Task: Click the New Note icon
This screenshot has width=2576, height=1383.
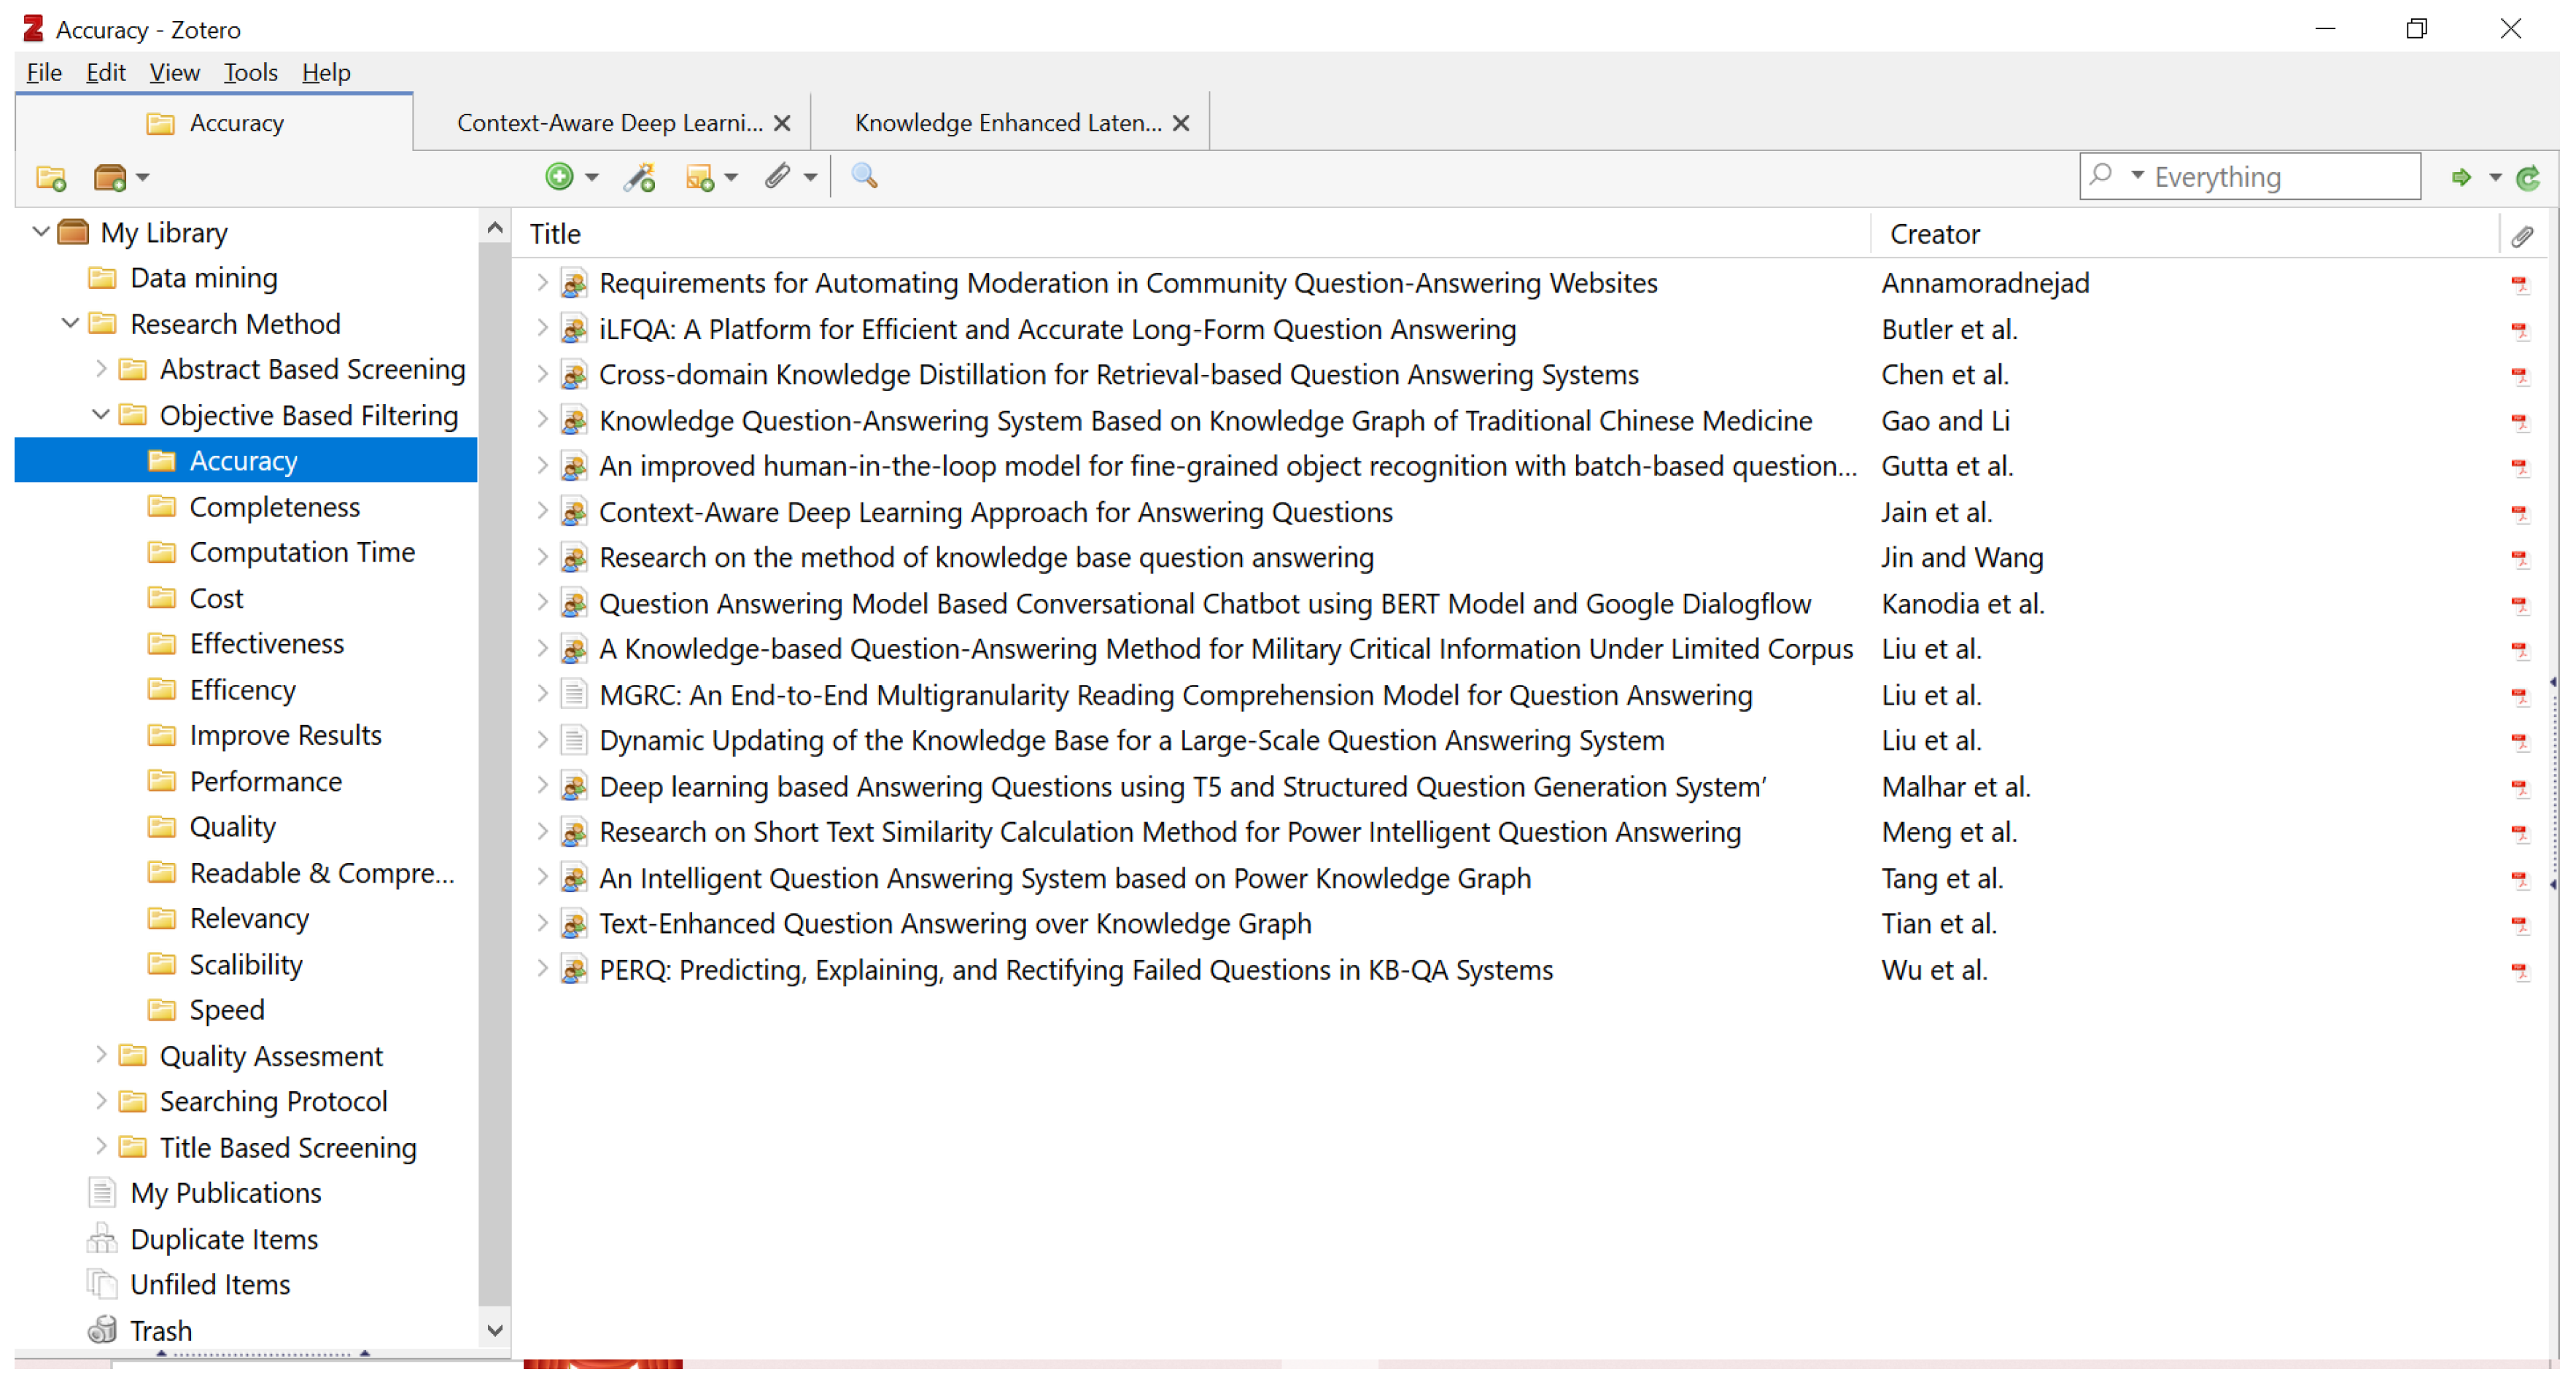Action: click(701, 178)
